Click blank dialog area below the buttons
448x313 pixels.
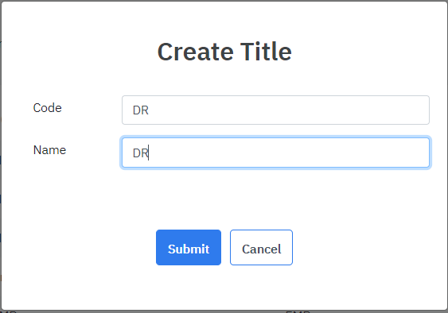tap(224, 287)
